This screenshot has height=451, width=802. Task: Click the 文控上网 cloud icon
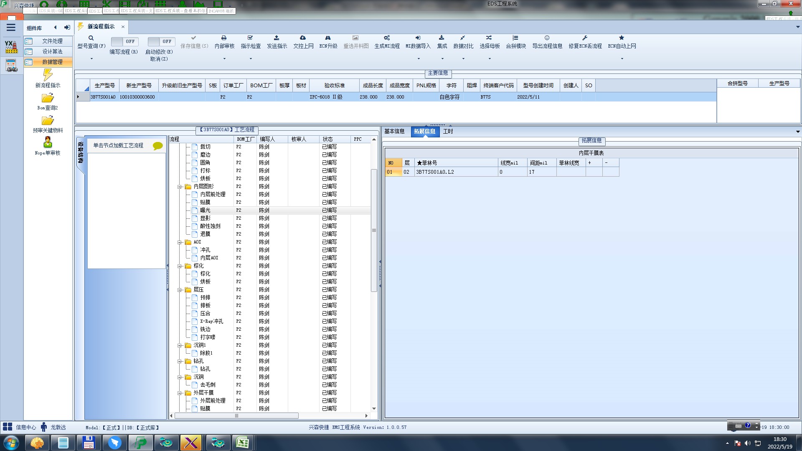click(303, 38)
